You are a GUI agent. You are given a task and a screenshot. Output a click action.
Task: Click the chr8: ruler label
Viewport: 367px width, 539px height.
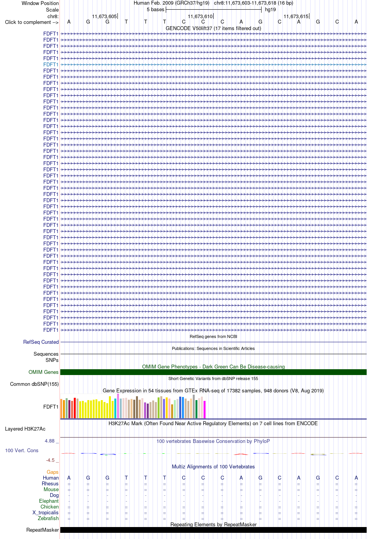click(x=53, y=16)
